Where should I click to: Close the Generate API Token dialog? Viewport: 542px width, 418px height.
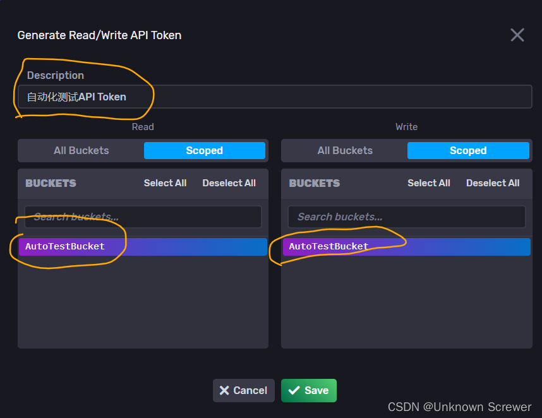point(517,35)
